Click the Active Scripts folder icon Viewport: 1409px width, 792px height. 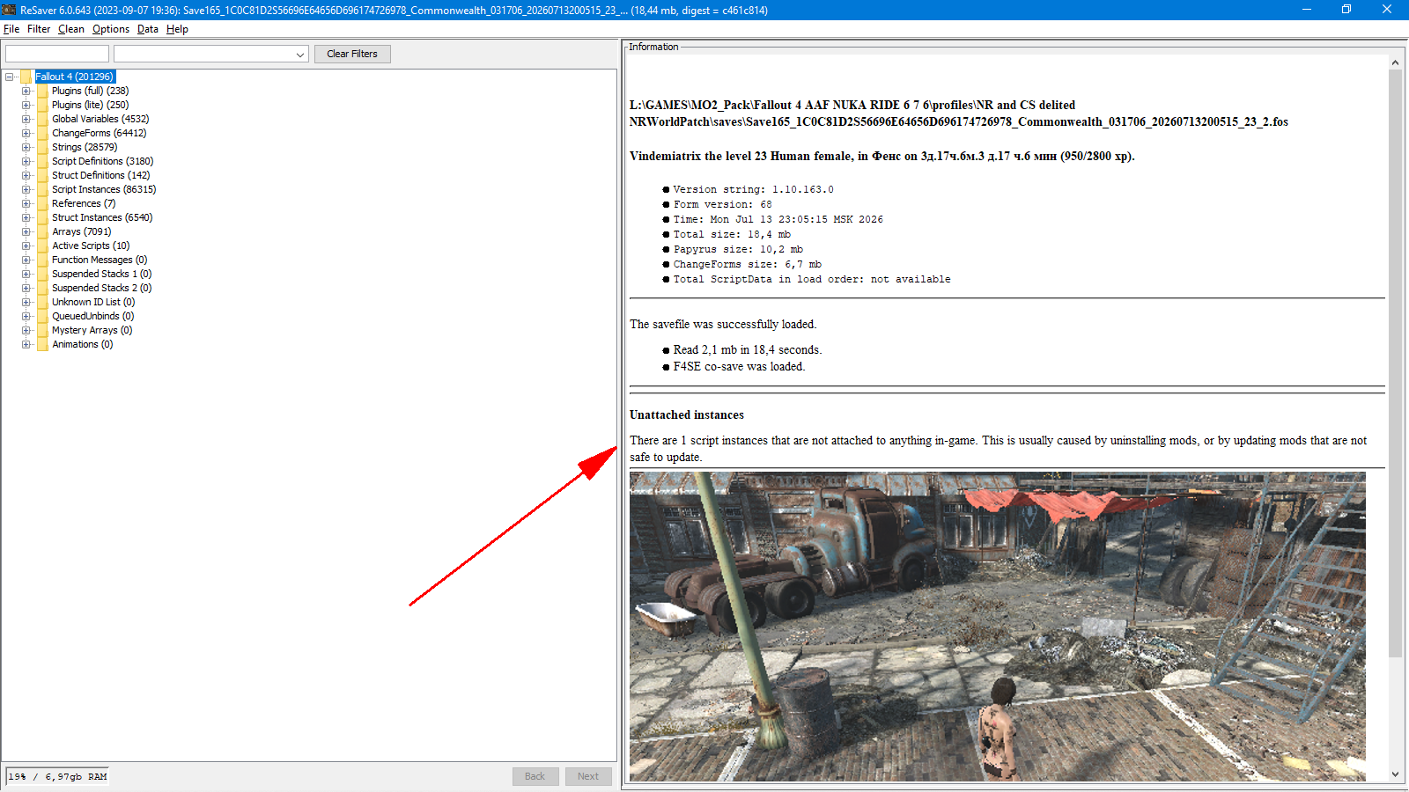(x=43, y=246)
